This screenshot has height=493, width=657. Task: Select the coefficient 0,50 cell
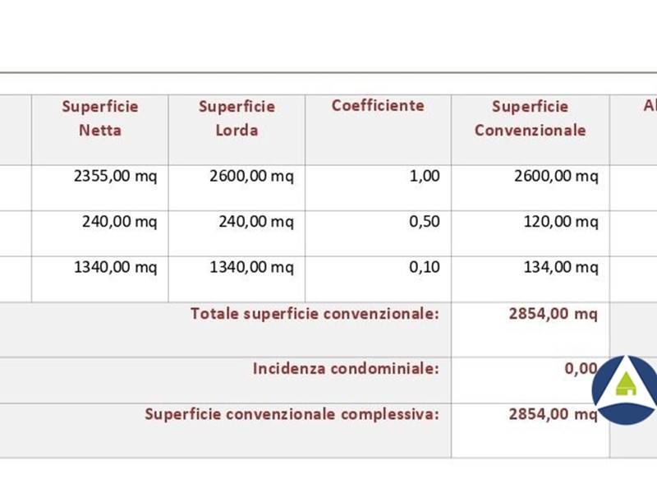tap(424, 222)
